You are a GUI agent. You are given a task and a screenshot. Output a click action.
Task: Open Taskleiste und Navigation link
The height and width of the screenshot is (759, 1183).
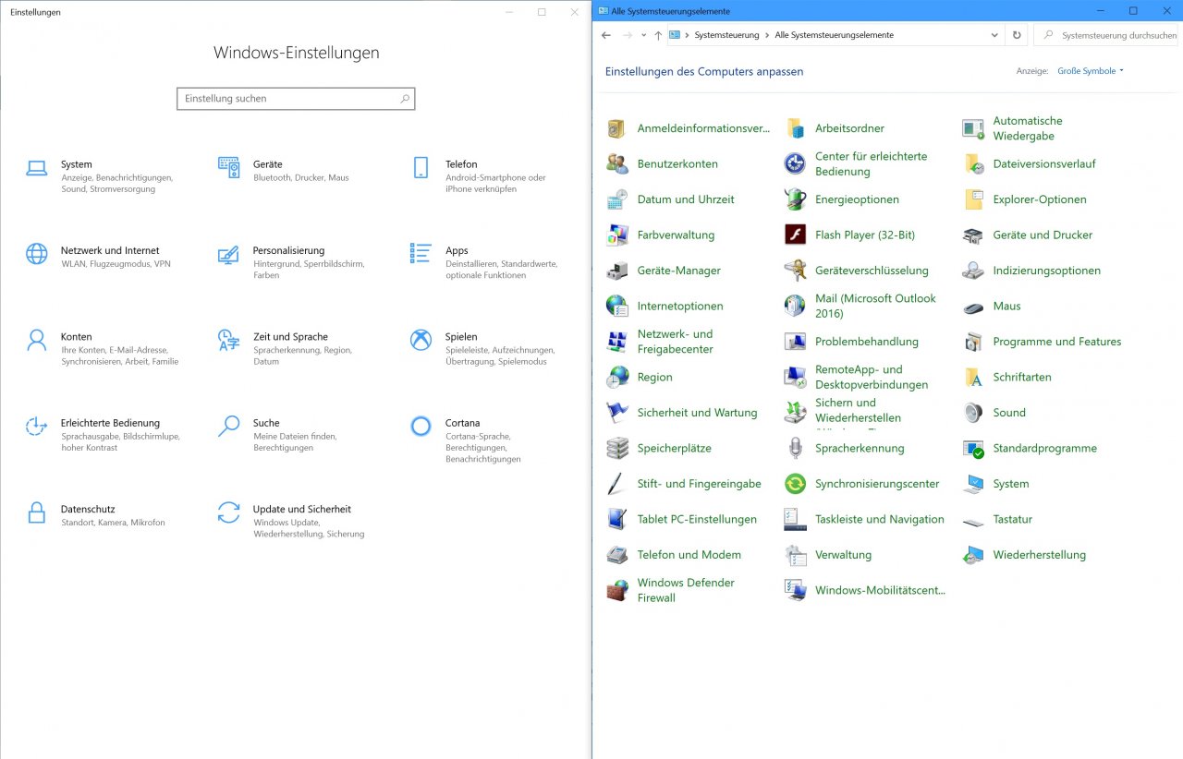coord(879,519)
